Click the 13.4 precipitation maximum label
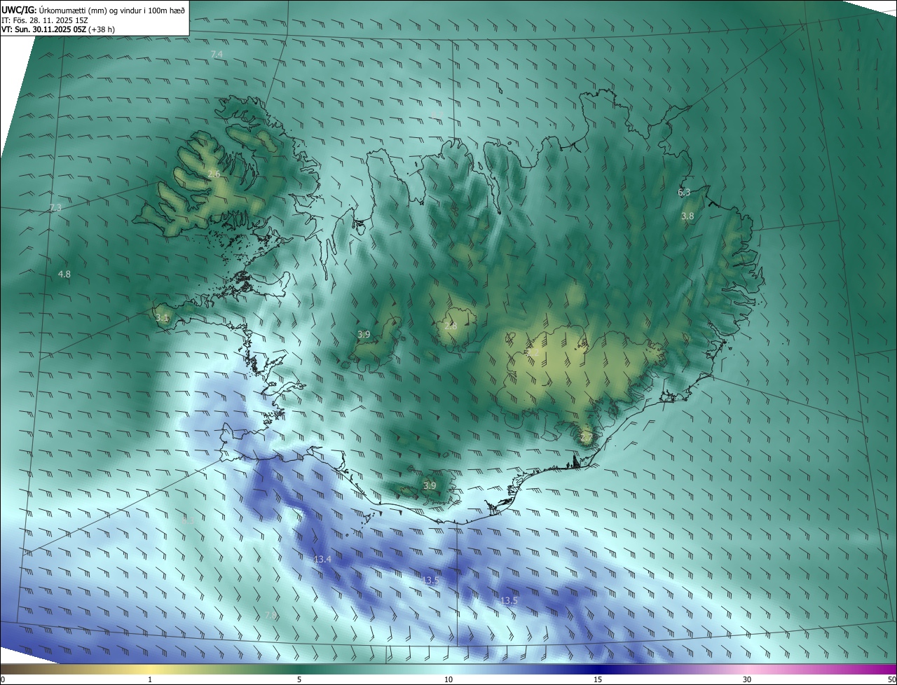This screenshot has height=685, width=897. [322, 559]
